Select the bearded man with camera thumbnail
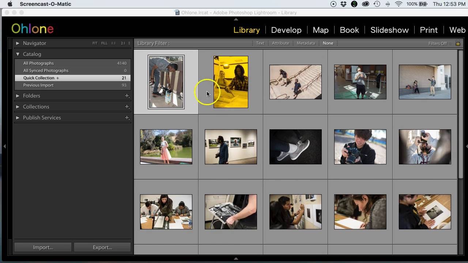468x263 pixels. tap(425, 147)
